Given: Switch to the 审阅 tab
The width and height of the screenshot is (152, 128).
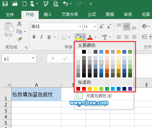Looking at the screenshot, I should pos(128,15).
